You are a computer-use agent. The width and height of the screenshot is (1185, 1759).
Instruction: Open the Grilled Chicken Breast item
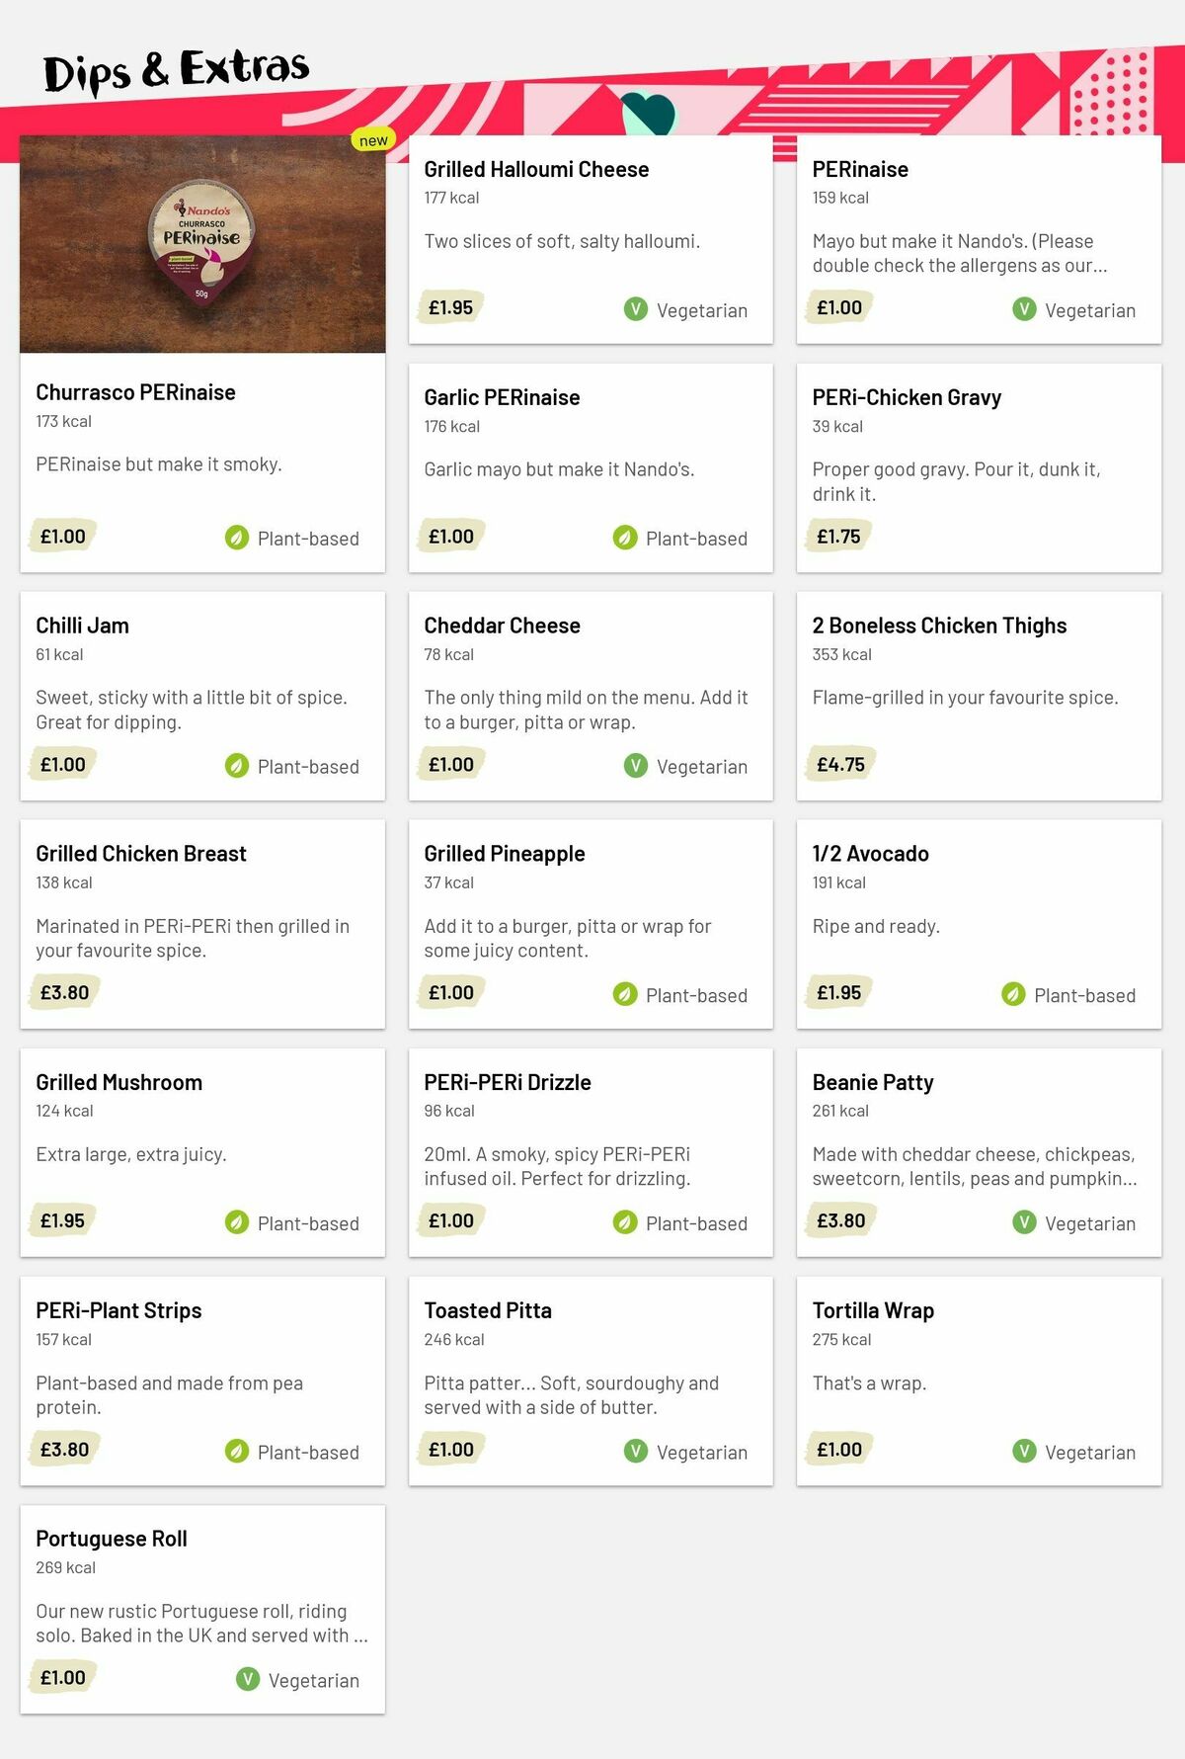(202, 919)
